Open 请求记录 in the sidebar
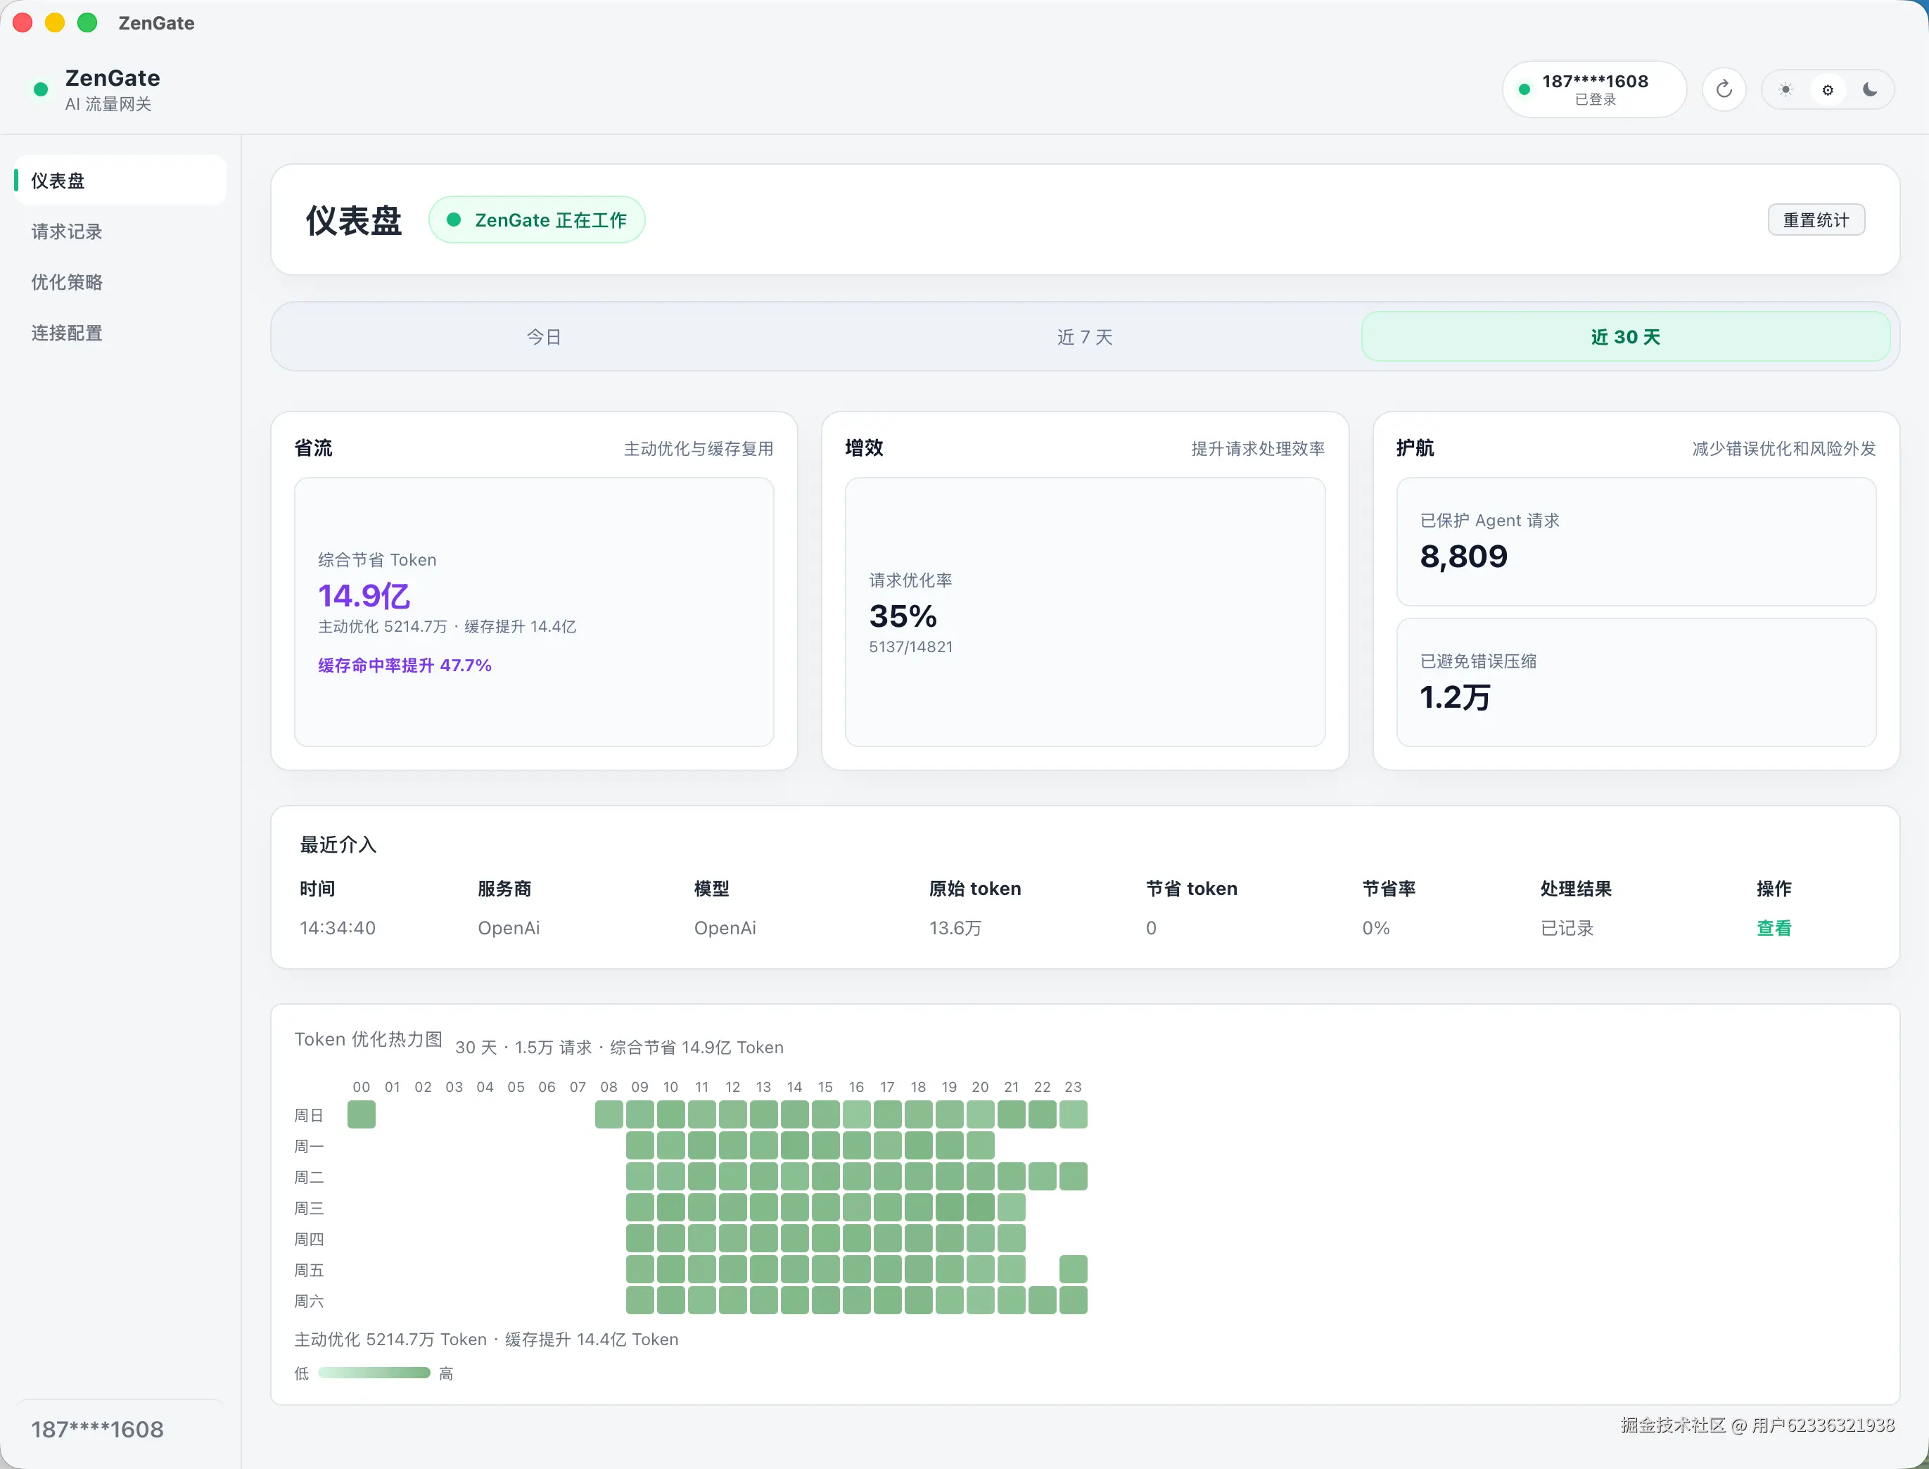The image size is (1929, 1469). pos(120,231)
